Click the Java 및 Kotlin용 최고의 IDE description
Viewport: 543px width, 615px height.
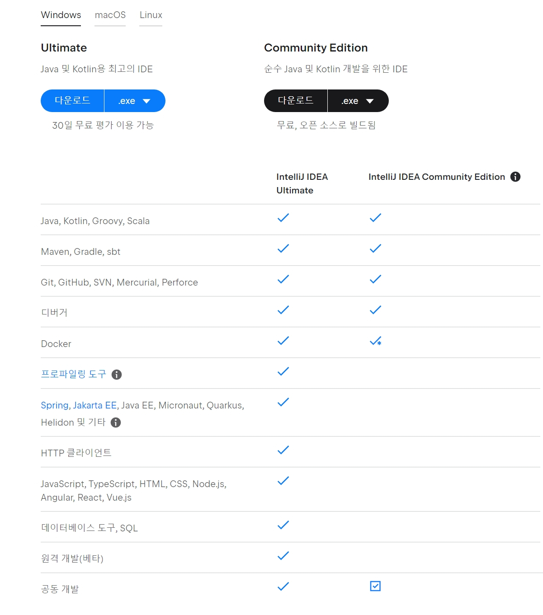coord(97,69)
